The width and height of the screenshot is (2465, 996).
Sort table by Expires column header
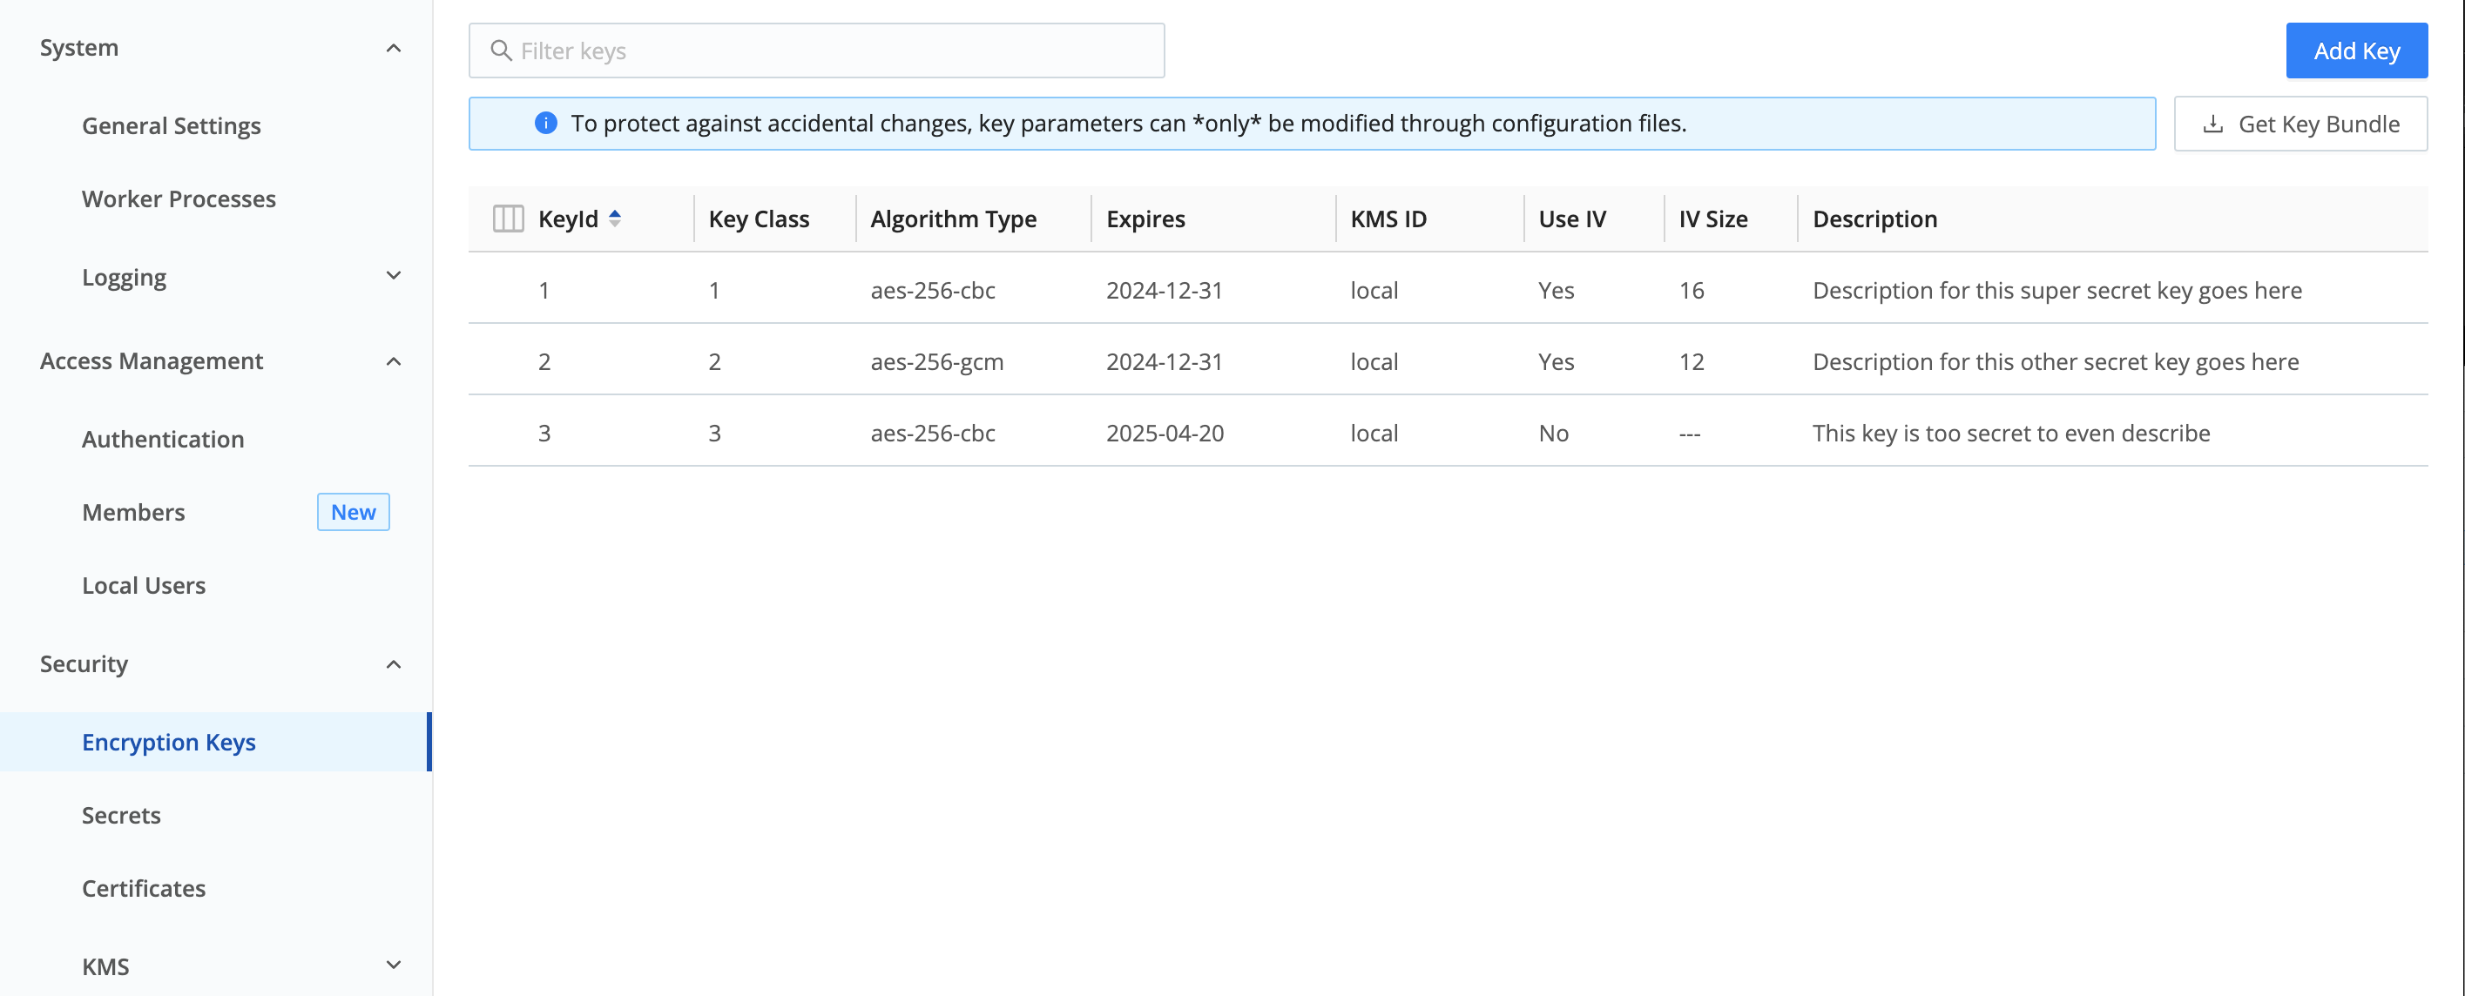point(1145,219)
